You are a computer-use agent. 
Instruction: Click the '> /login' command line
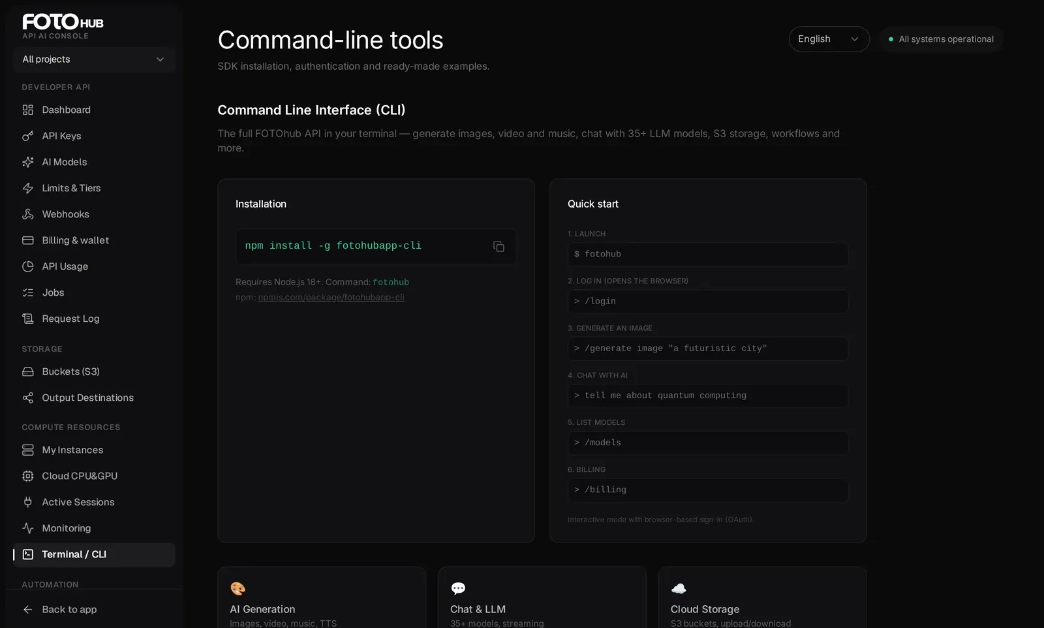708,301
